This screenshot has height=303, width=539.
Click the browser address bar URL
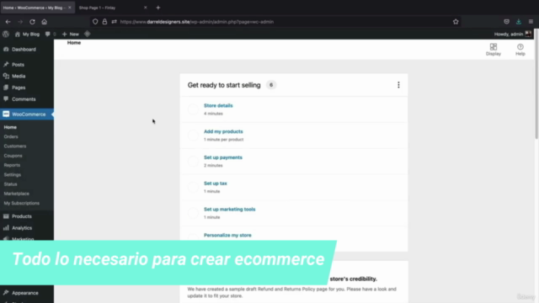[x=197, y=22]
